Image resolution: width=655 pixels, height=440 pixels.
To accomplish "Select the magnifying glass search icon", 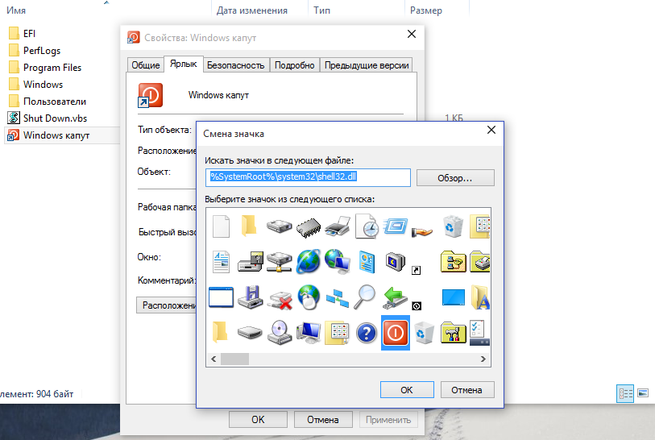I will (x=365, y=297).
